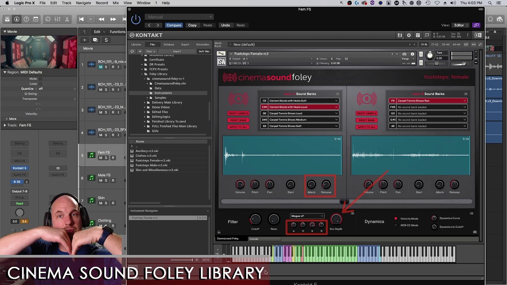Open the Layer B Sound Banks list menu icon

[465, 94]
